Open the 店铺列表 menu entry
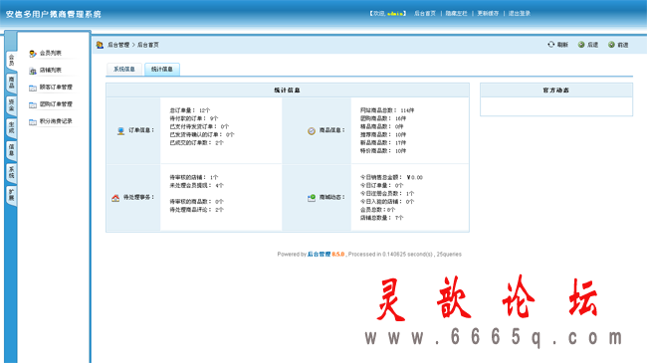The width and height of the screenshot is (647, 363). click(51, 71)
